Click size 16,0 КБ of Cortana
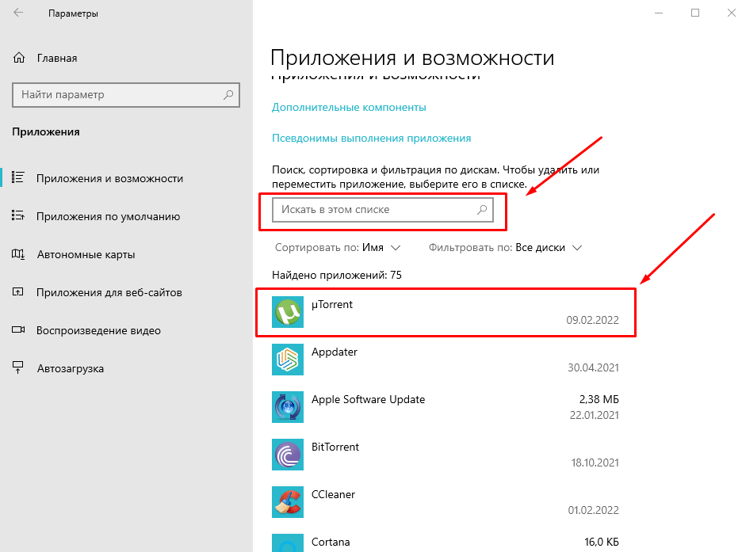The image size is (742, 552). [602, 542]
